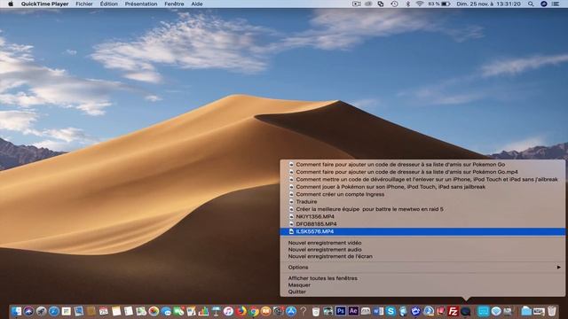Open the blue folder stack in Dock
Viewport: 568px width, 319px height.
click(526, 311)
